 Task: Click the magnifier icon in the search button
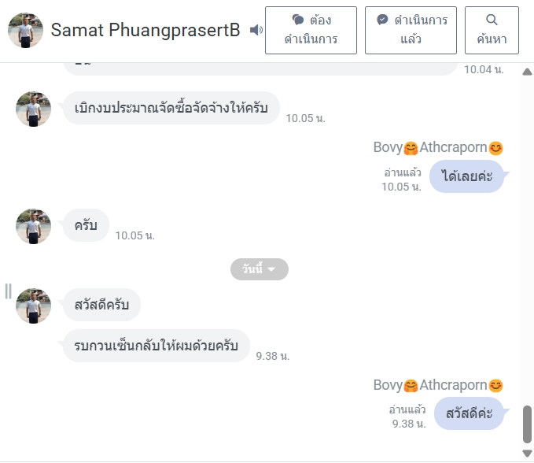492,20
